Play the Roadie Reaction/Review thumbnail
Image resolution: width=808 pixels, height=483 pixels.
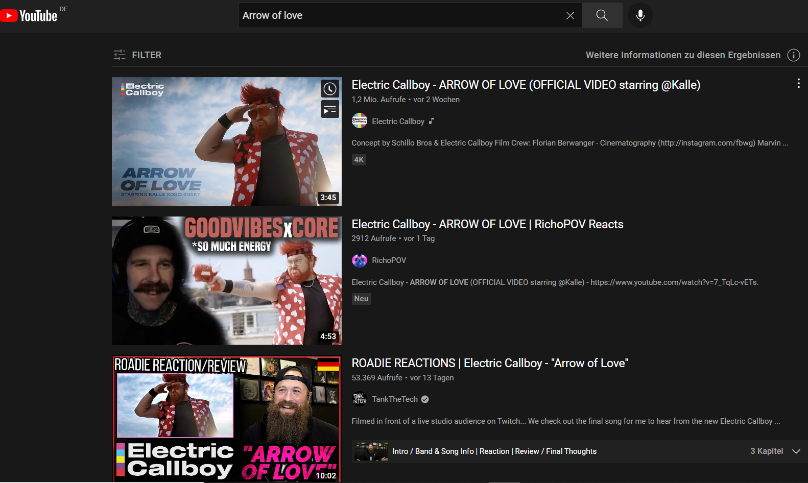(x=226, y=419)
